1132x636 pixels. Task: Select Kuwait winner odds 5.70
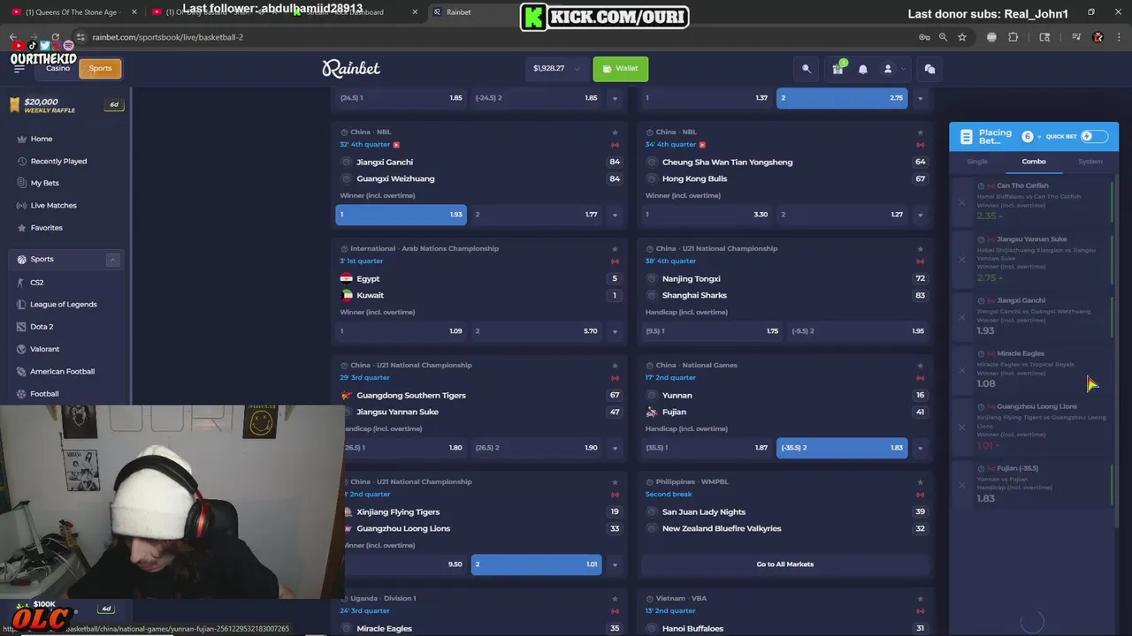(536, 331)
